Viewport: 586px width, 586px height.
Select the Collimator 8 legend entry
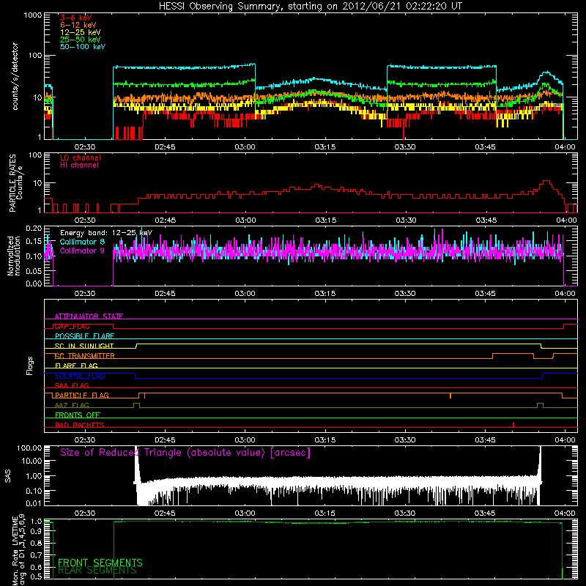(82, 242)
